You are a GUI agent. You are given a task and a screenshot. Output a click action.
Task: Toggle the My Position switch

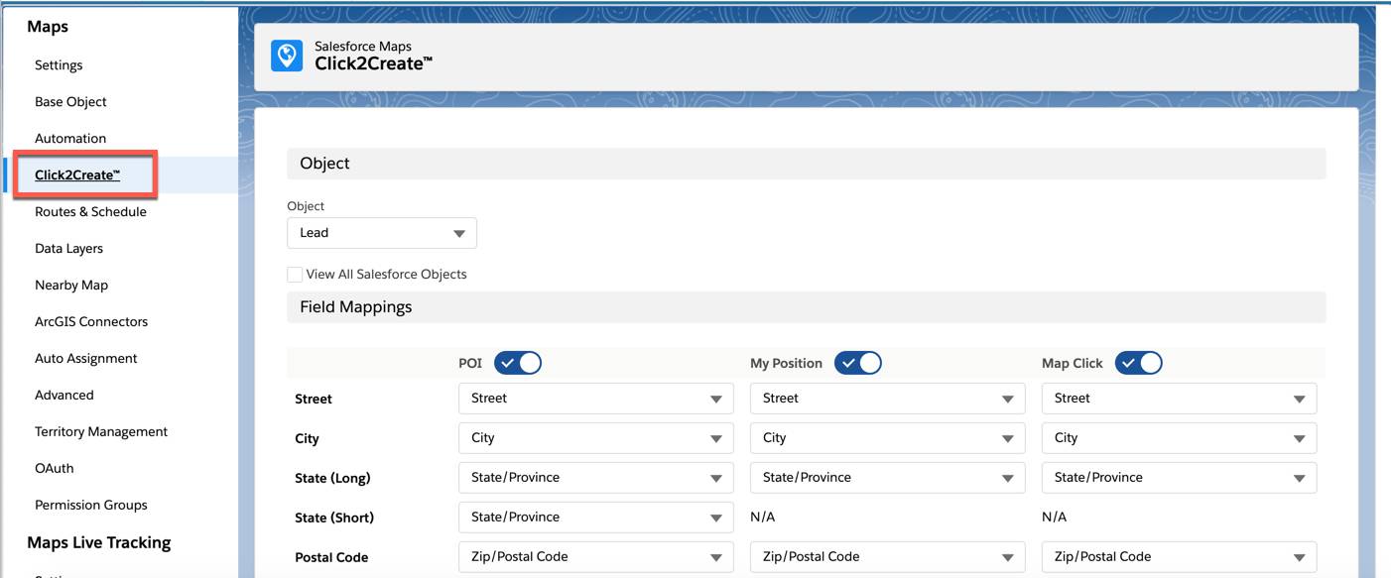click(x=858, y=363)
